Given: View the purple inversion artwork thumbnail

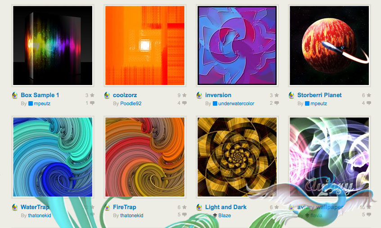Looking at the screenshot, I should [237, 46].
